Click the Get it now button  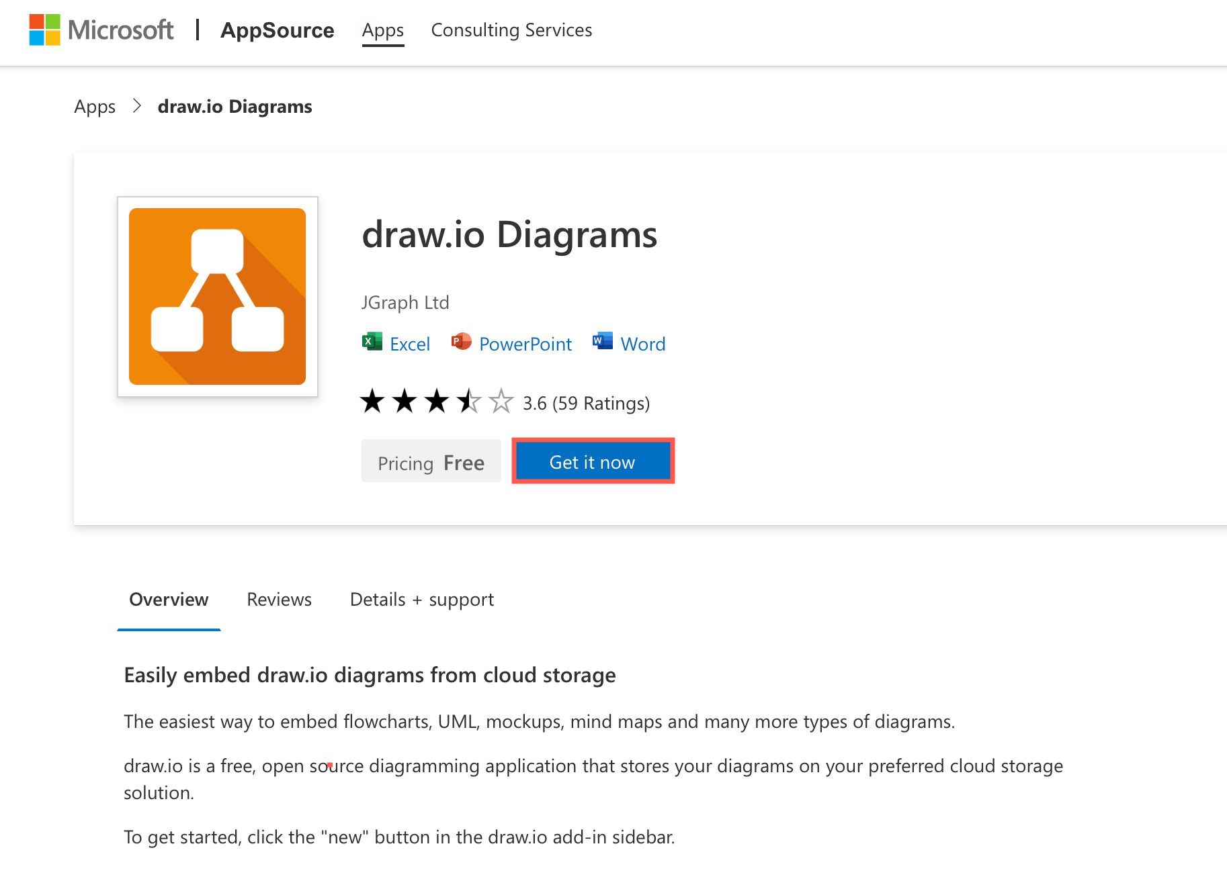(x=592, y=461)
